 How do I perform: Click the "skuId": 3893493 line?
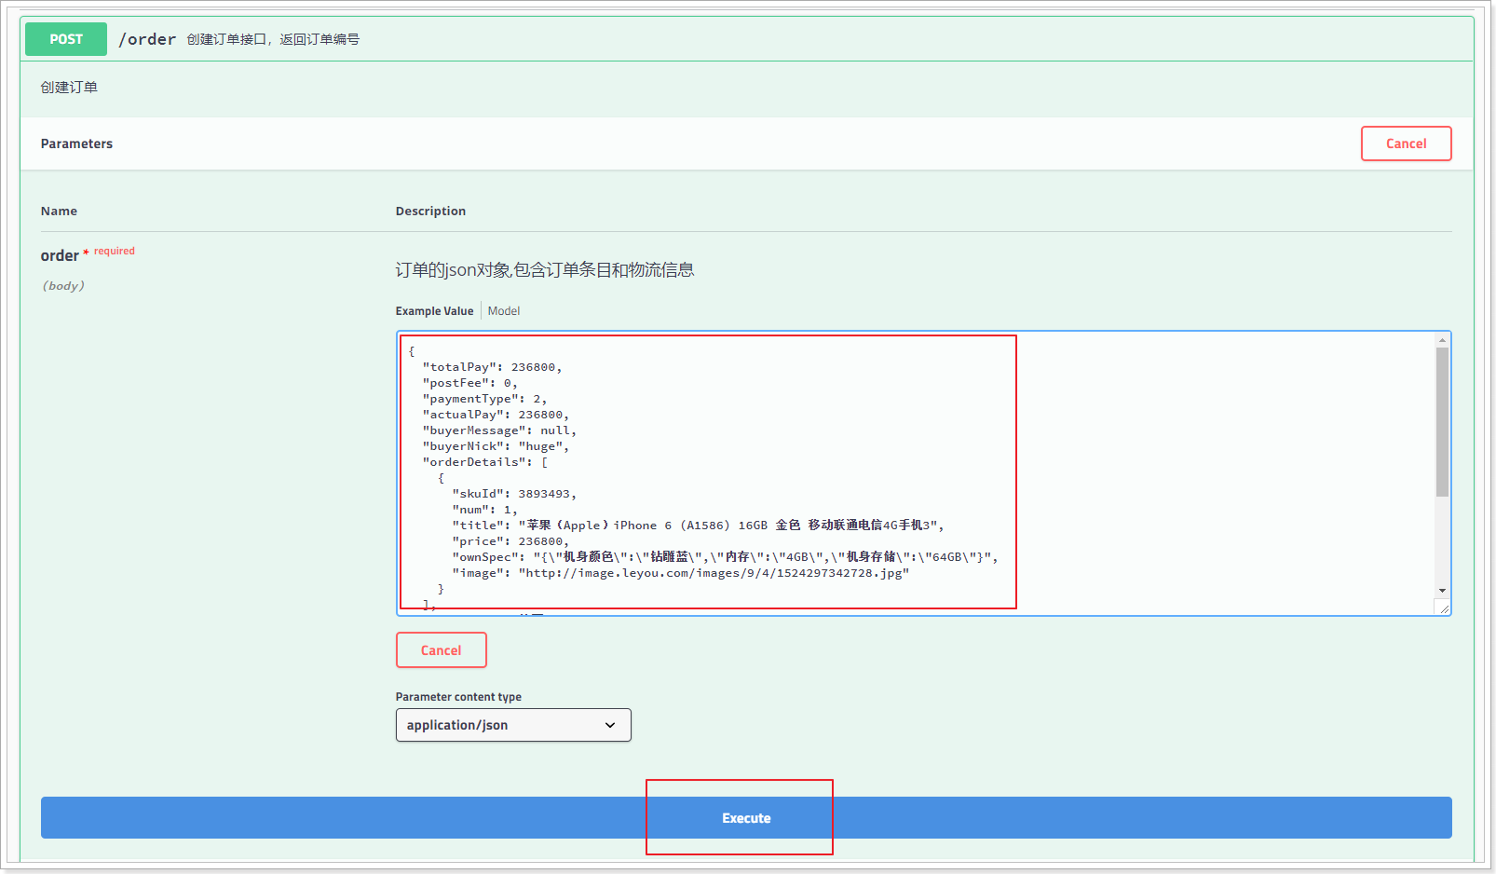[x=514, y=494]
